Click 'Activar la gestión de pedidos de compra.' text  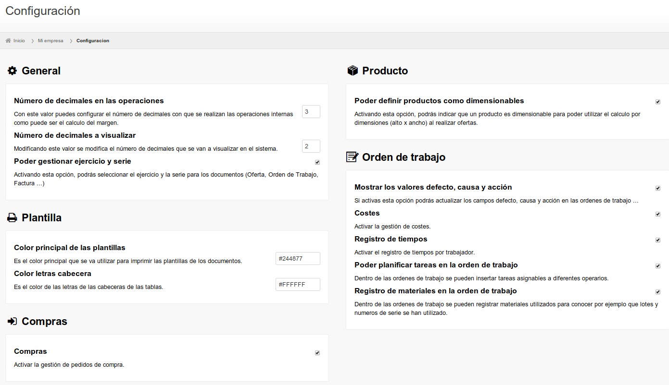(x=69, y=365)
